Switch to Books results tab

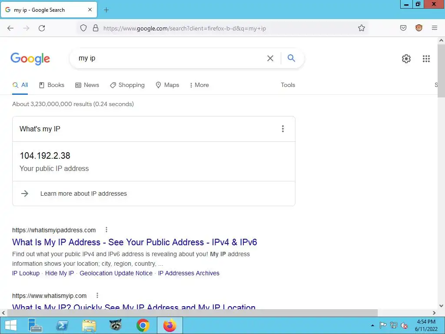[52, 85]
